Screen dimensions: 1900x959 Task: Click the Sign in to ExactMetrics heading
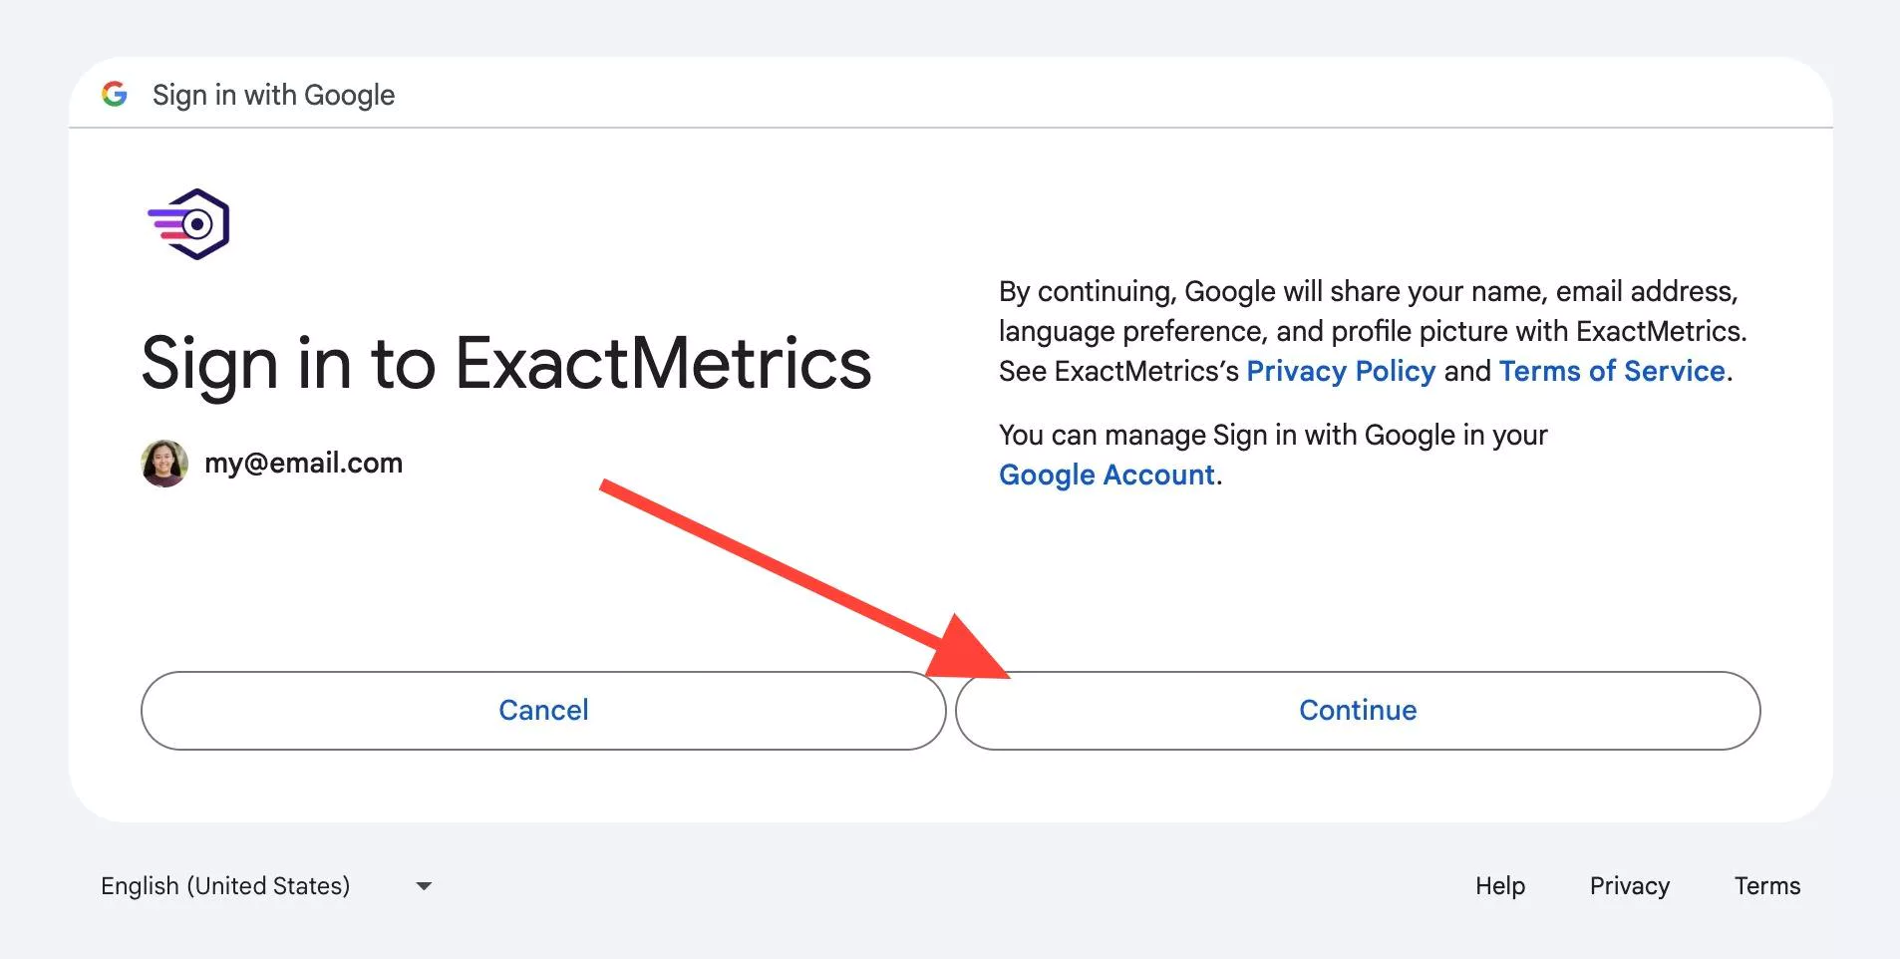(506, 364)
